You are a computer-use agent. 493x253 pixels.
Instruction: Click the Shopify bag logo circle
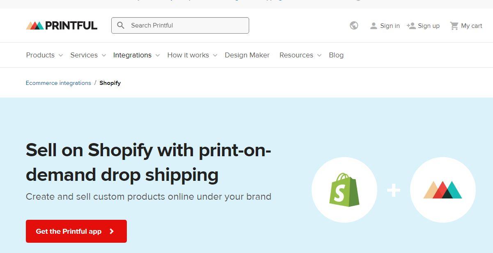coord(344,190)
